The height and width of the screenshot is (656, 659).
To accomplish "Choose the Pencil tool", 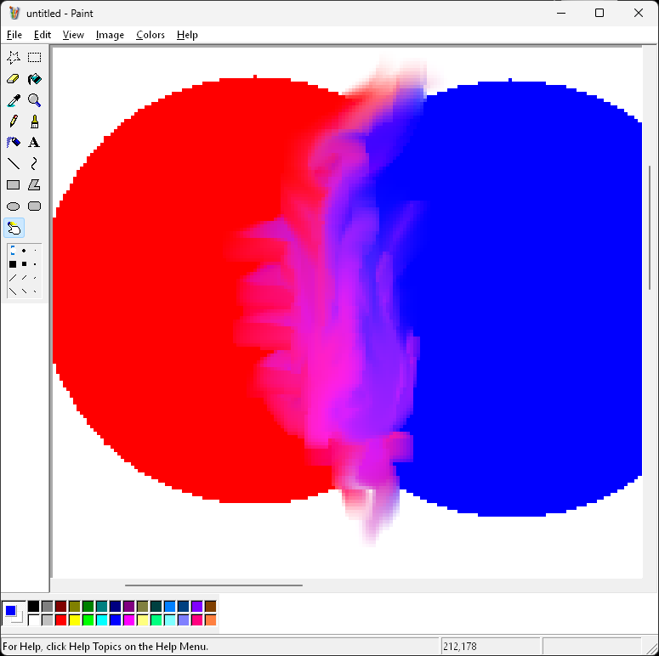I will click(14, 122).
